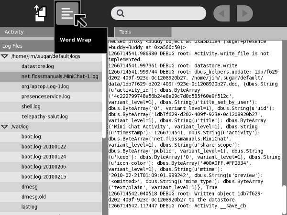Open org.laptop.Log-1.log

(45, 86)
